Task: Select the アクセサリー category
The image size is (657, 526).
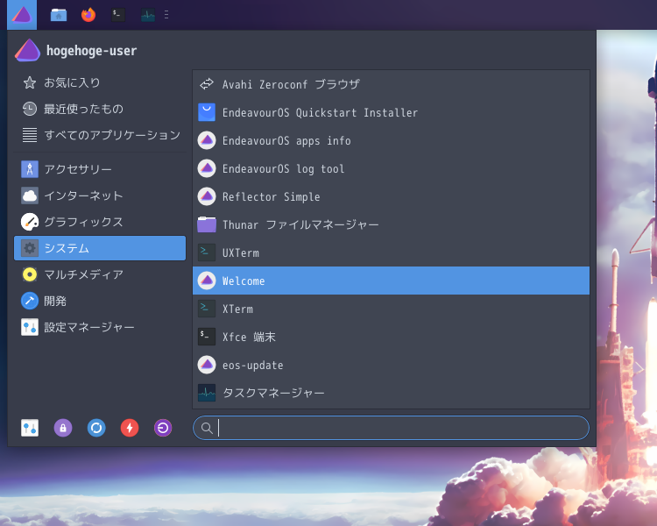Action: pos(100,169)
